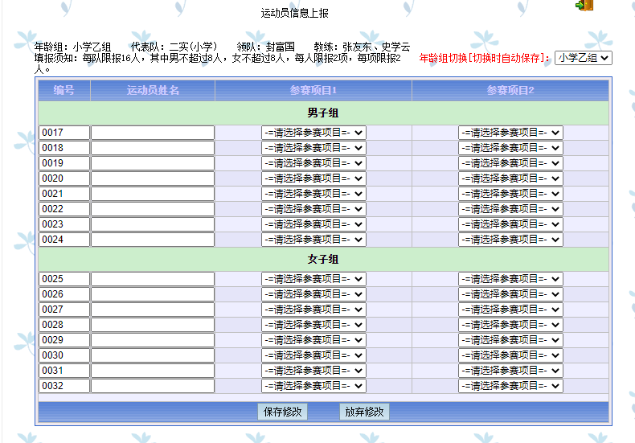Focus the name input for athlete 0026
Image resolution: width=635 pixels, height=443 pixels.
click(x=153, y=294)
